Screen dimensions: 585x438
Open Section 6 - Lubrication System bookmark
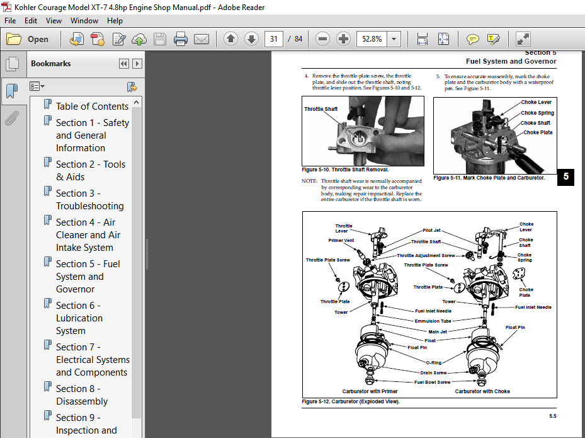[79, 318]
